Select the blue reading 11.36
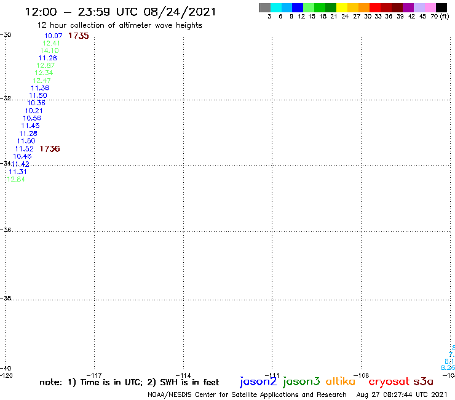This screenshot has width=455, height=400. pos(40,88)
